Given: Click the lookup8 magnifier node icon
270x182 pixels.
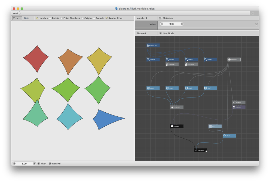Looking at the screenshot, I should click(148, 60).
